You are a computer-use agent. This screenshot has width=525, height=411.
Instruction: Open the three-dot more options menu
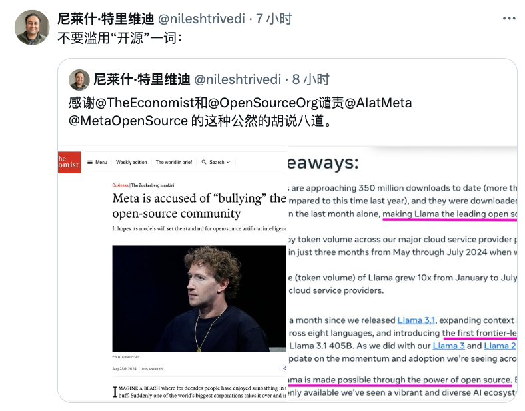point(509,19)
